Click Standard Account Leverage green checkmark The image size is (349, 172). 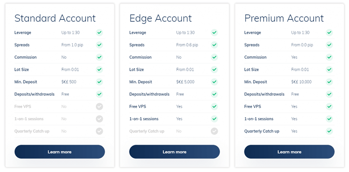tap(99, 33)
